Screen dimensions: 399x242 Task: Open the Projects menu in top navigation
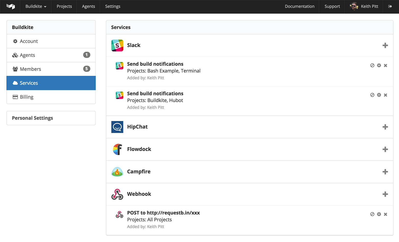click(64, 6)
